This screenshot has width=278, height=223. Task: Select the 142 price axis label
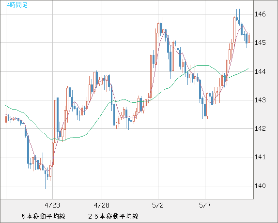pyautogui.click(x=260, y=128)
